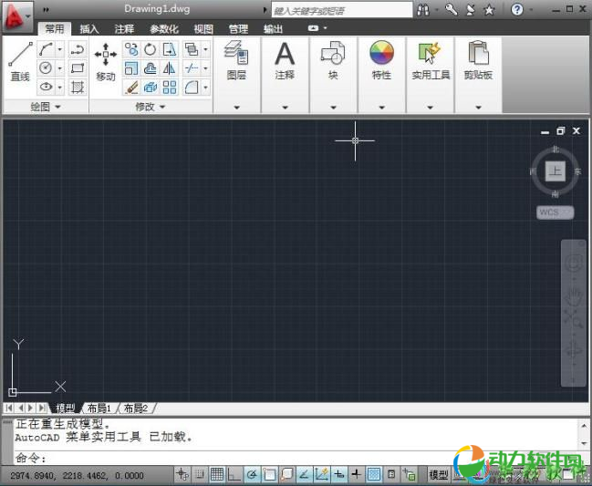592x486 pixels.
Task: Switch to the 插入 (Insert) ribbon tab
Action: (89, 29)
